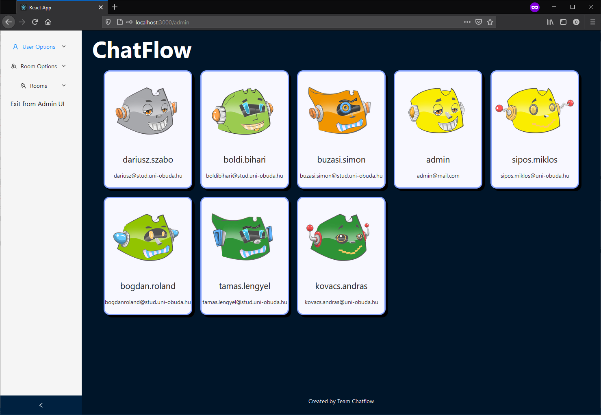Select the buzasi.simon username text
Image resolution: width=601 pixels, height=415 pixels.
pos(341,160)
